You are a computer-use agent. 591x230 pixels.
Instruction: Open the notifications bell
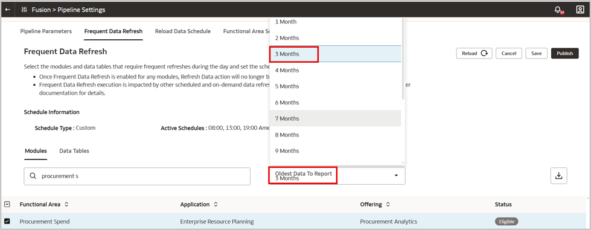(x=558, y=10)
